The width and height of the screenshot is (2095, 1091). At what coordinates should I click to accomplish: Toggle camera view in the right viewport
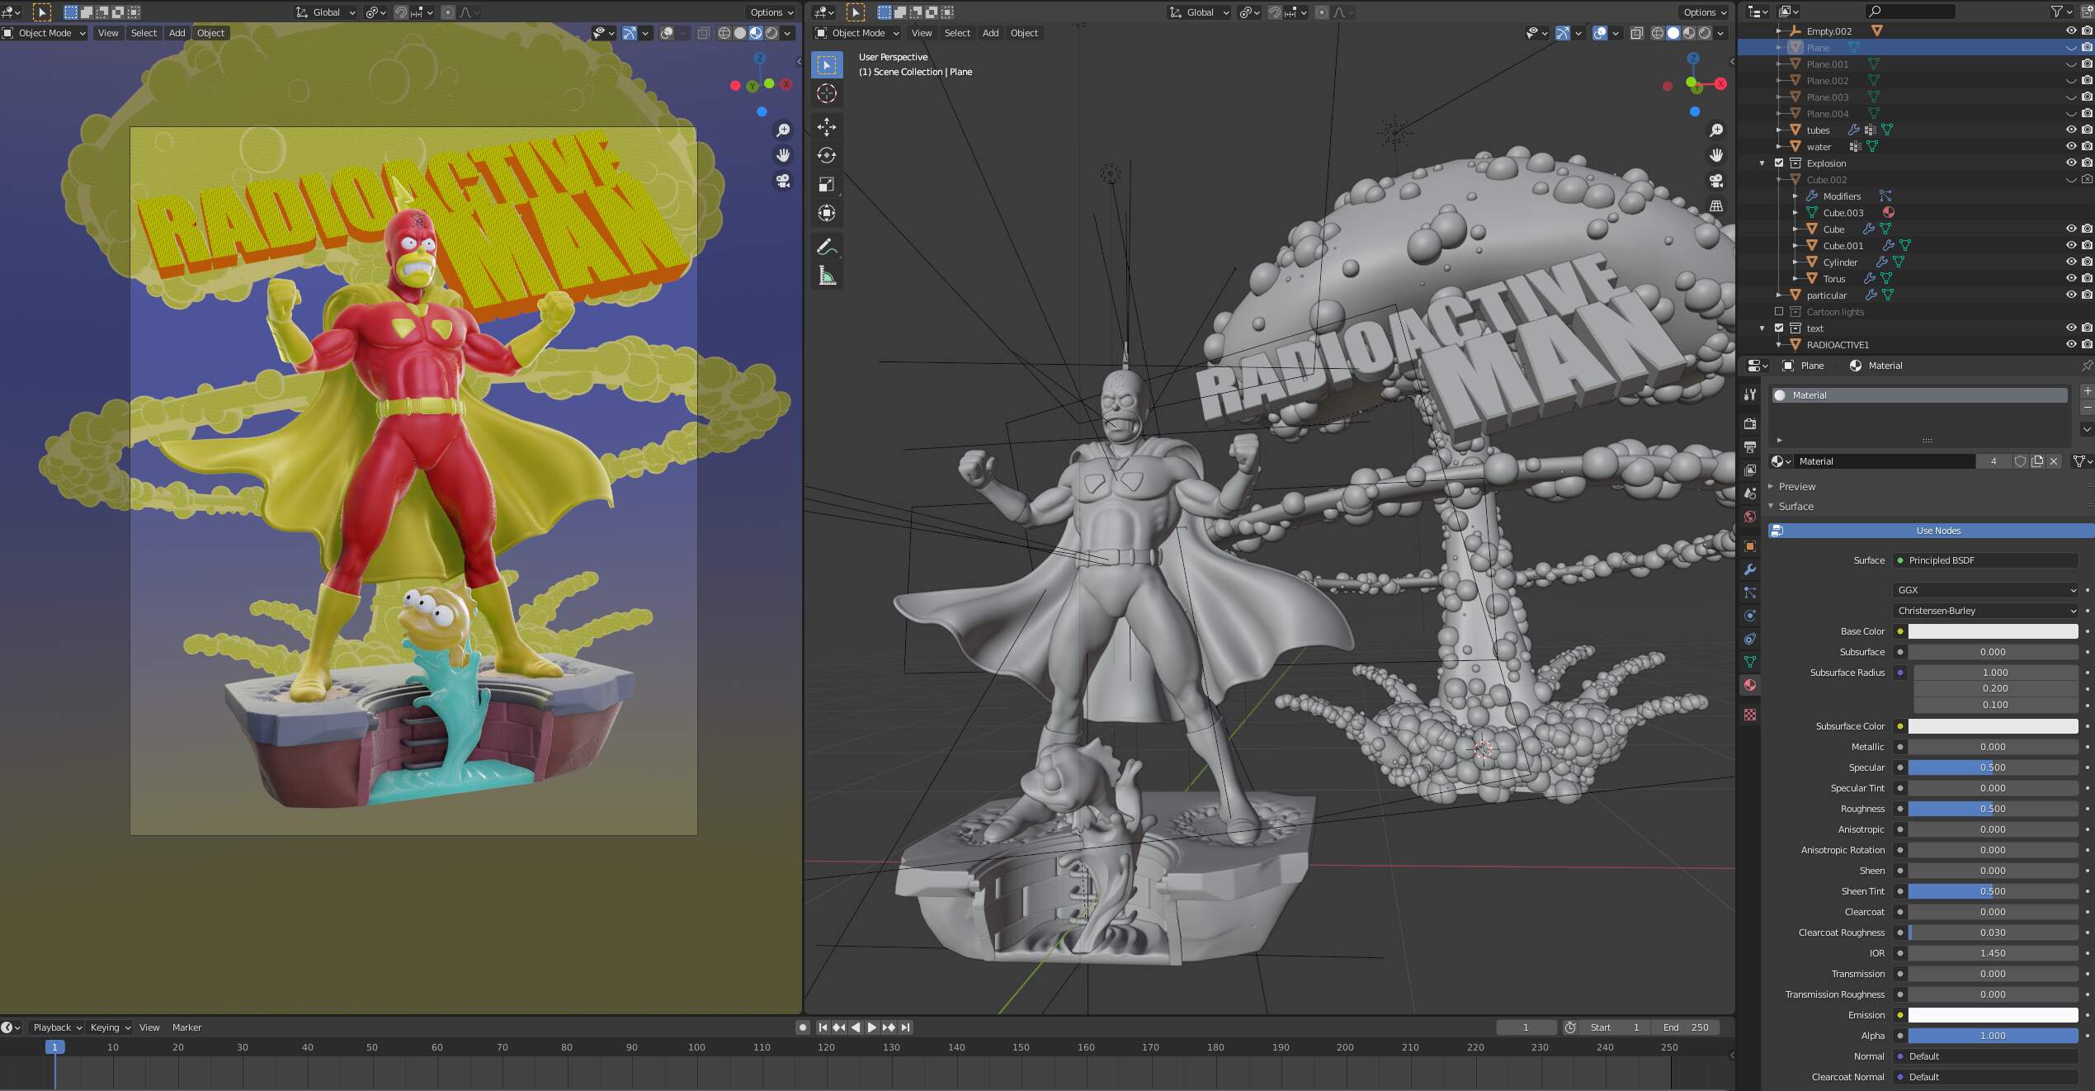click(1716, 181)
